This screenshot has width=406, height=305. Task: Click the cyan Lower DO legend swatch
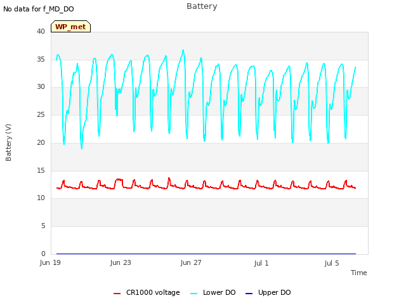(x=194, y=294)
